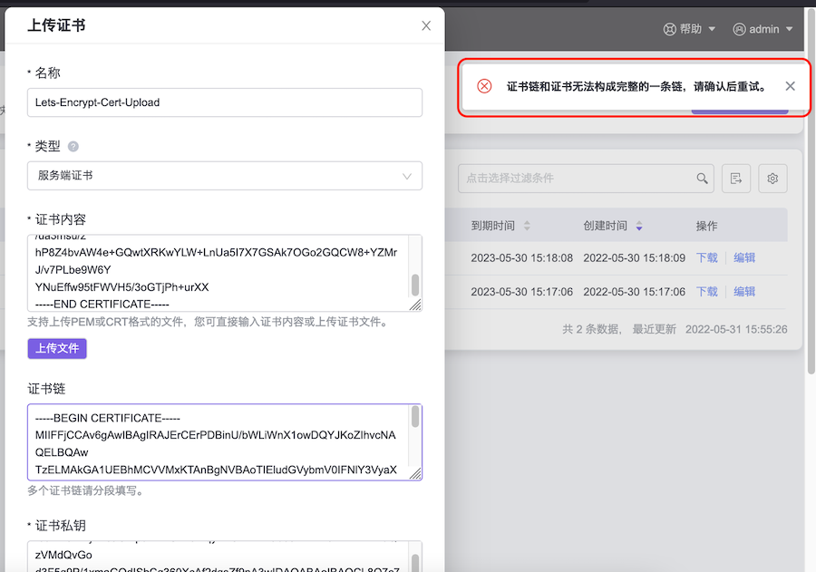Close the upload certificate dialog
816x572 pixels.
click(426, 26)
